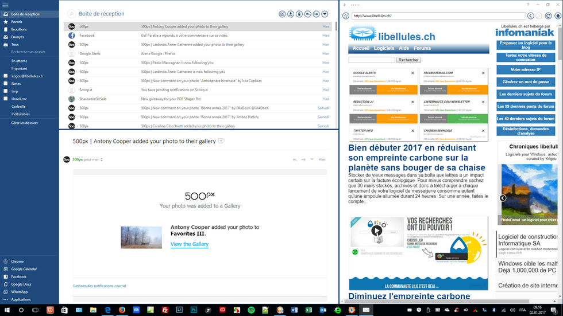
Task: Open the hamburger menu in the mail sidebar
Action: (5, 5)
